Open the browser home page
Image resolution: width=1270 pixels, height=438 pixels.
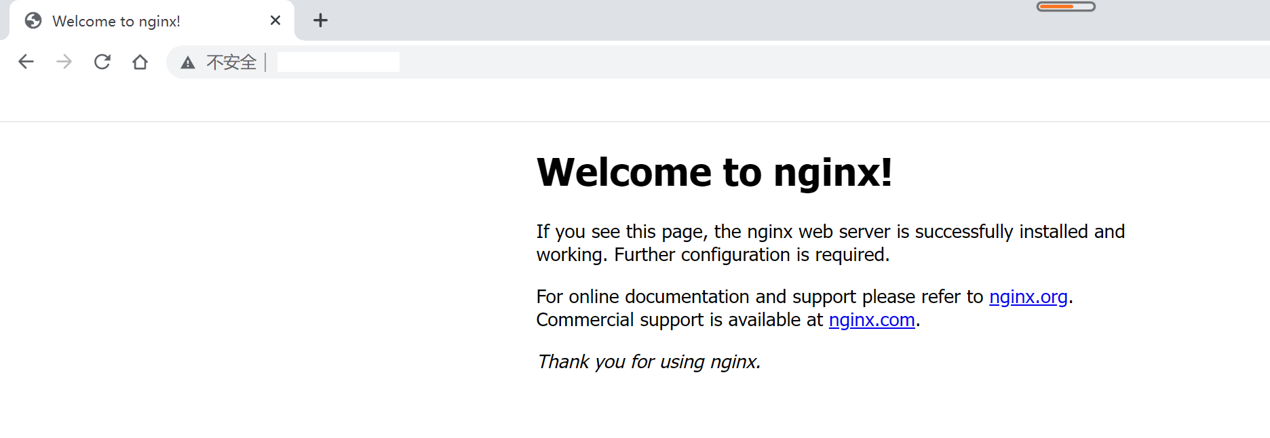coord(140,62)
